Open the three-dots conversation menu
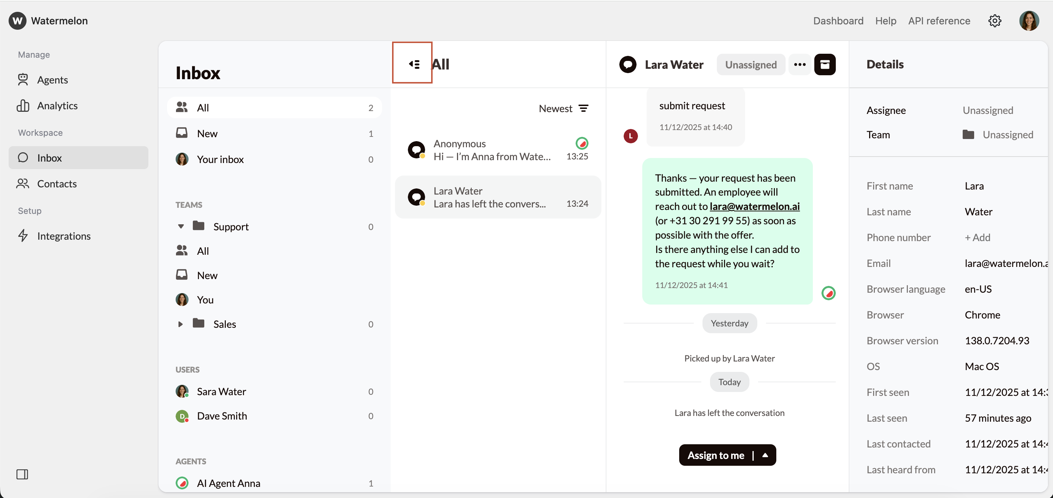 click(x=800, y=64)
